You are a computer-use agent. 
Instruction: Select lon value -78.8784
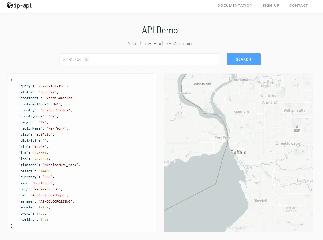click(x=40, y=159)
